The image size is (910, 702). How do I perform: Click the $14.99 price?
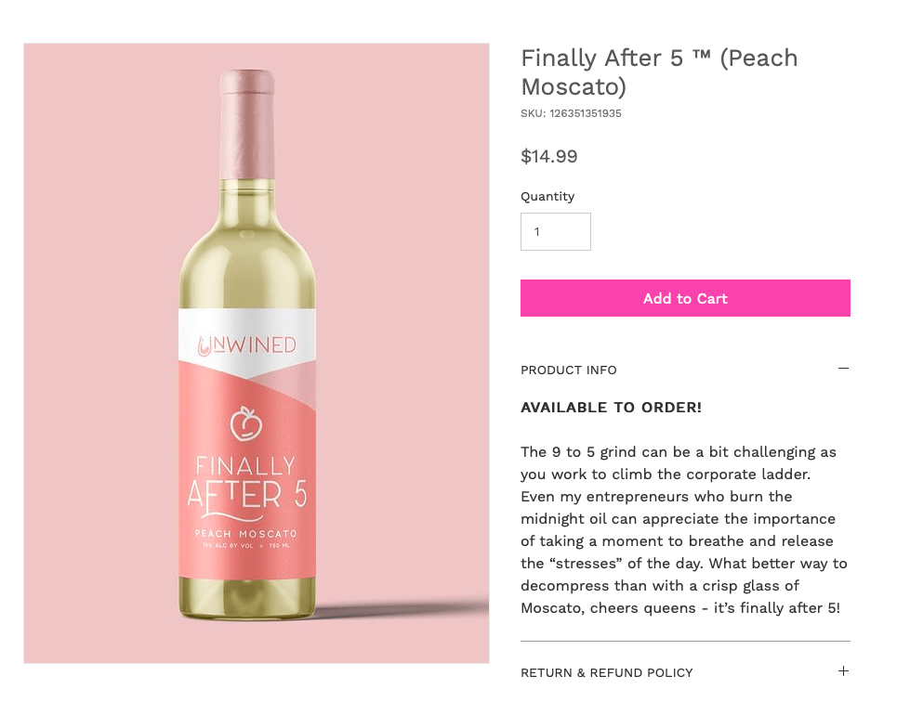(549, 157)
